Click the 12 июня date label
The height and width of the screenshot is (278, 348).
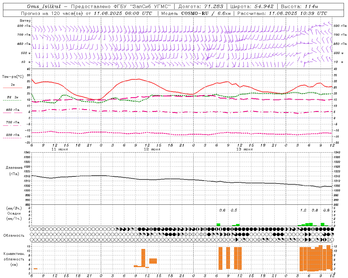click(x=152, y=149)
